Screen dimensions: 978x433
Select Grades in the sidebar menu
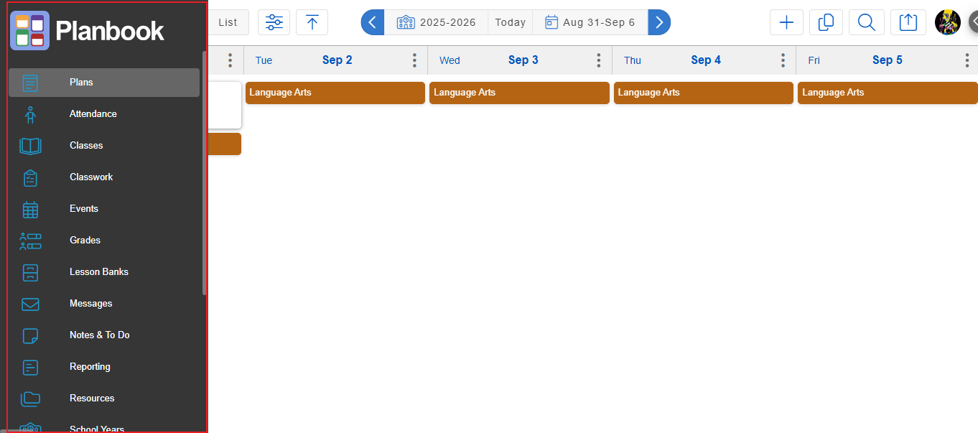pos(104,241)
